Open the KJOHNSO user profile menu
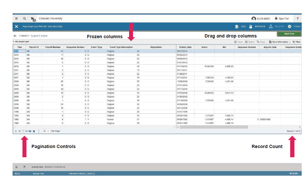Screen dimensions: 306x177 pyautogui.click(x=260, y=19)
